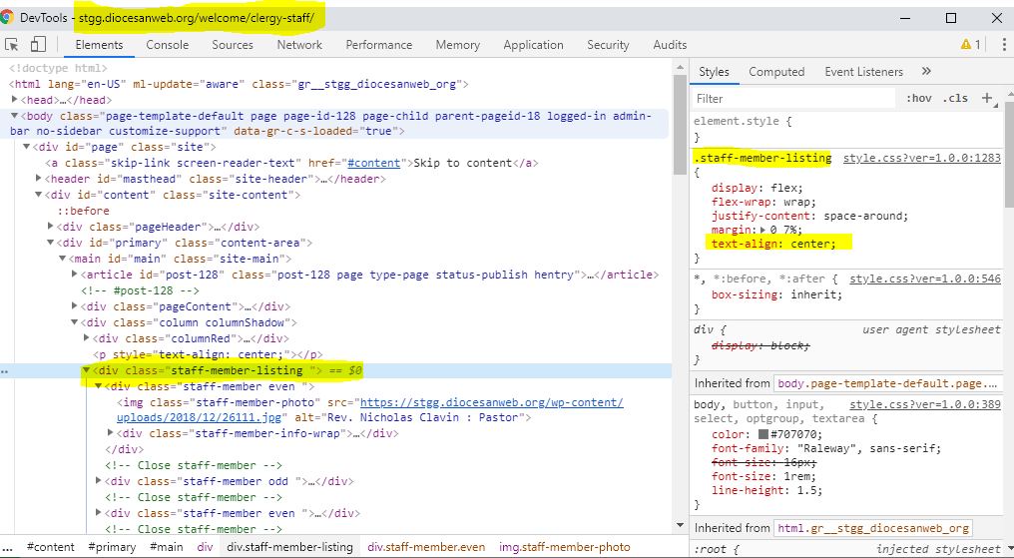Viewport: 1014px width, 558px height.
Task: Toggle the :hov element state panel
Action: [x=919, y=99]
